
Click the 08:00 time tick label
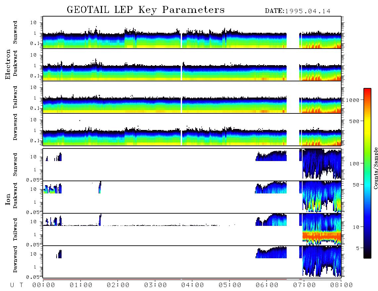pos(342,285)
